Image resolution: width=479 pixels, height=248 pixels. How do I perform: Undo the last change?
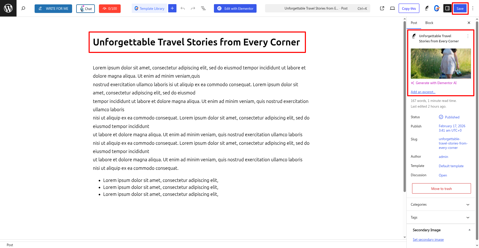183,9
